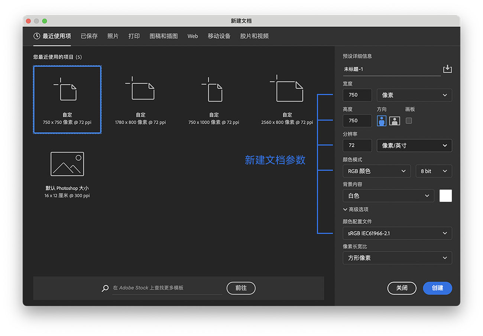Screen dimensions: 483x336
Task: Select the landscape orientation icon
Action: (x=394, y=121)
